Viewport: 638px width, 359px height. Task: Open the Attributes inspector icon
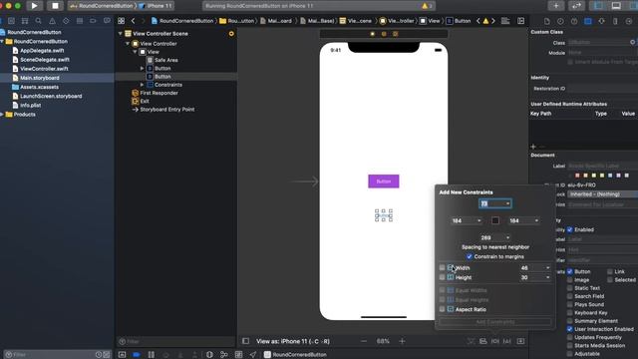click(601, 21)
